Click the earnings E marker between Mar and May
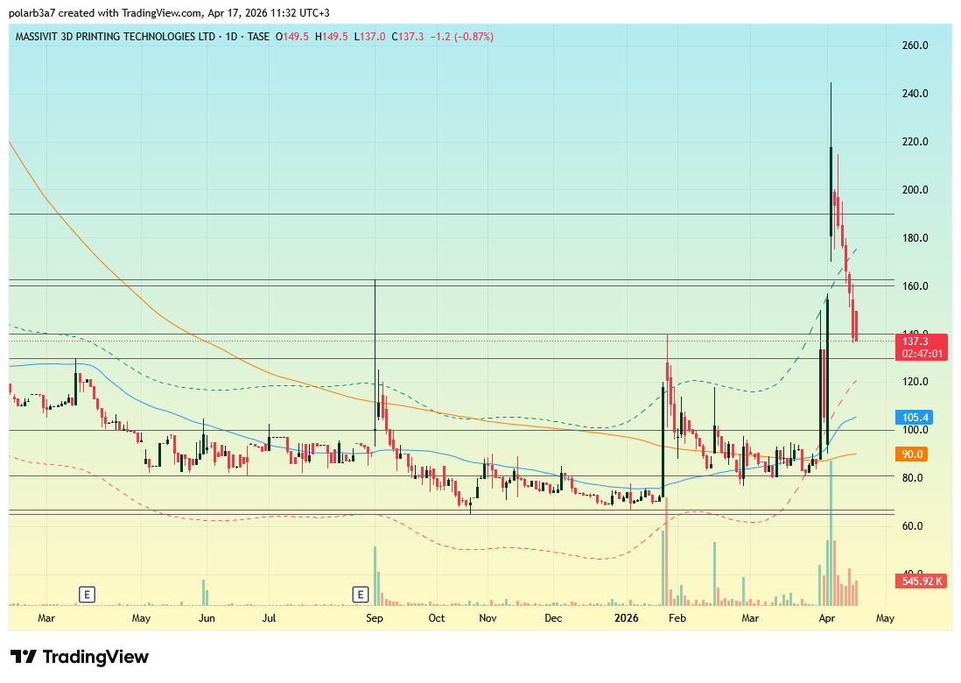 (x=87, y=594)
